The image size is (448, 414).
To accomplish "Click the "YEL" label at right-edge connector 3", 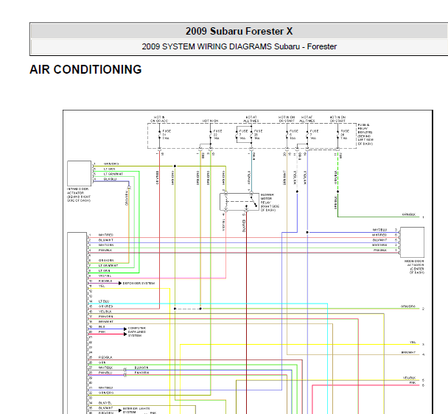I will pos(413,343).
